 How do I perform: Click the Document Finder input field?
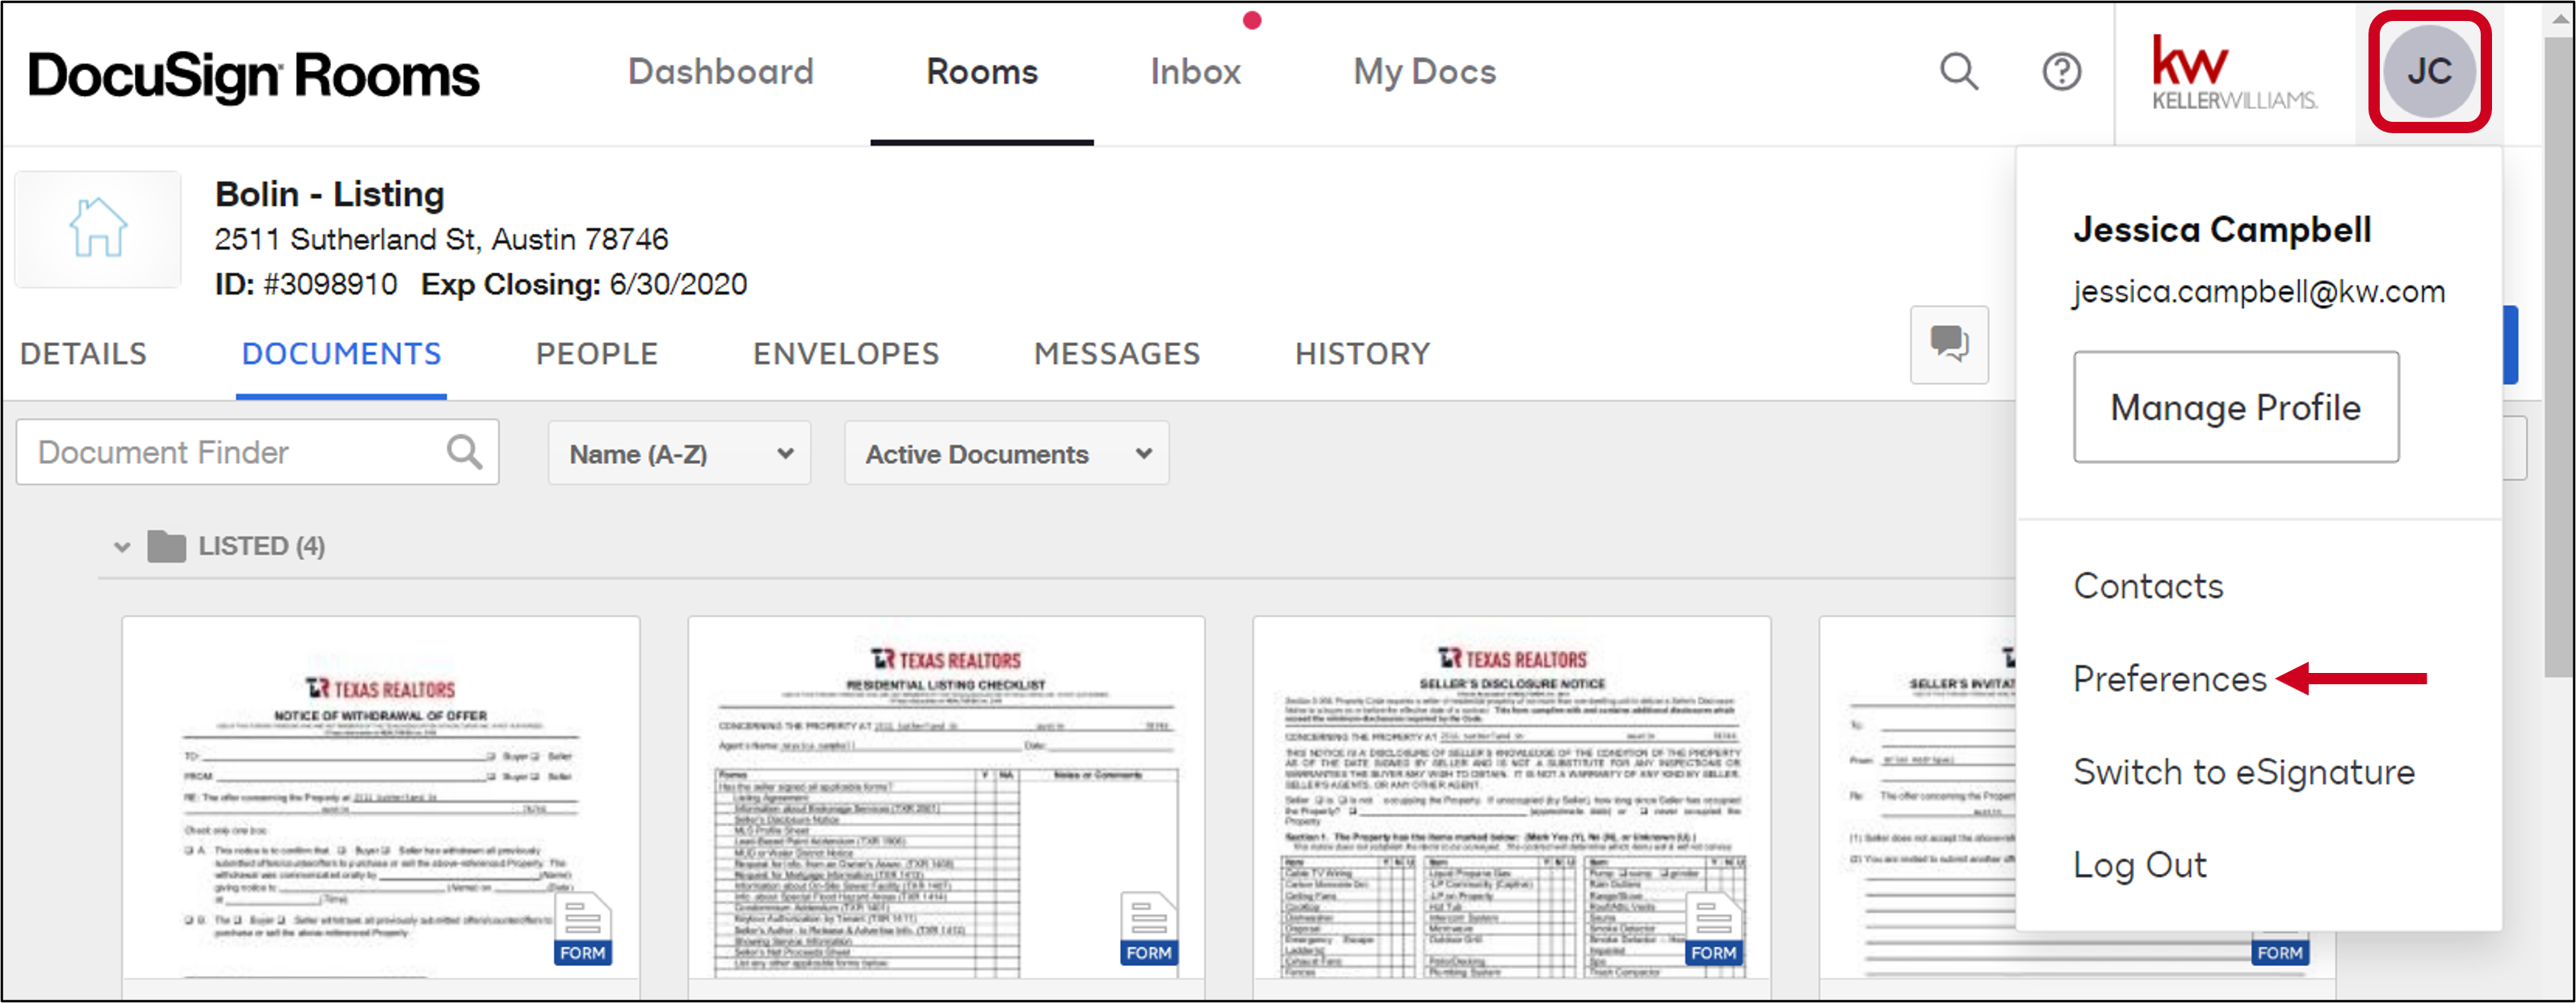pyautogui.click(x=257, y=453)
